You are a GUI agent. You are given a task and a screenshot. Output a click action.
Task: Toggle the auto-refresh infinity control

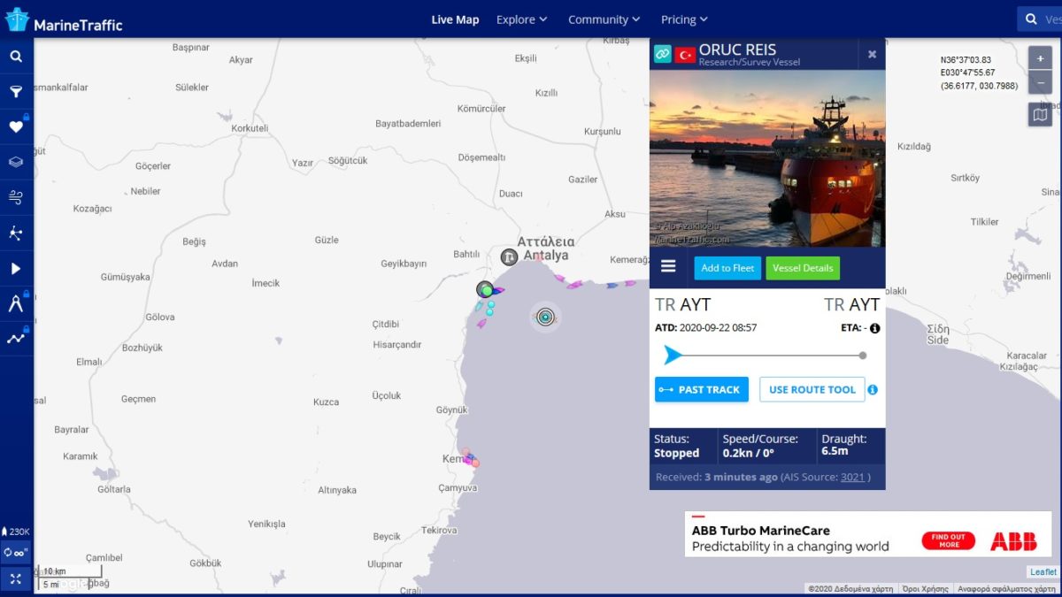(16, 552)
